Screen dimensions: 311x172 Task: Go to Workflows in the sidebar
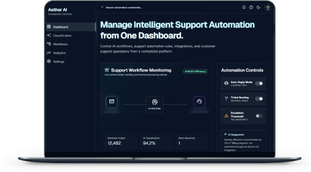pyautogui.click(x=71, y=44)
